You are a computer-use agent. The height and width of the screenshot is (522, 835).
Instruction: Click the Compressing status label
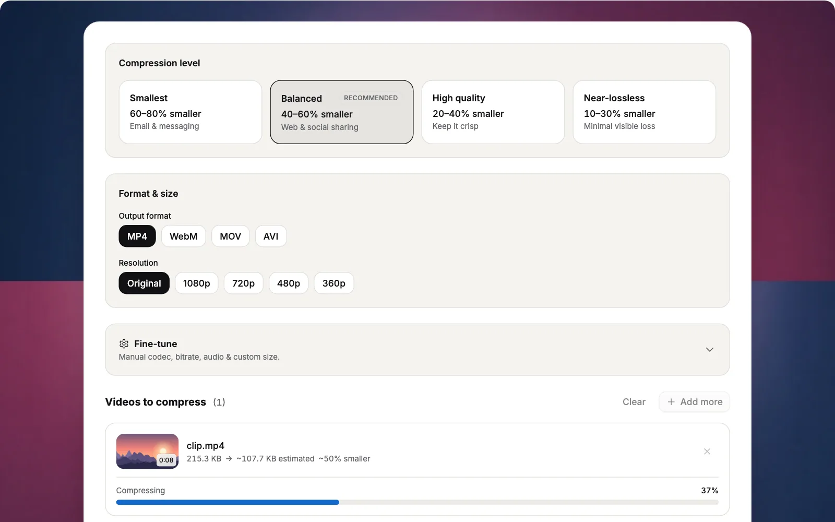point(141,491)
